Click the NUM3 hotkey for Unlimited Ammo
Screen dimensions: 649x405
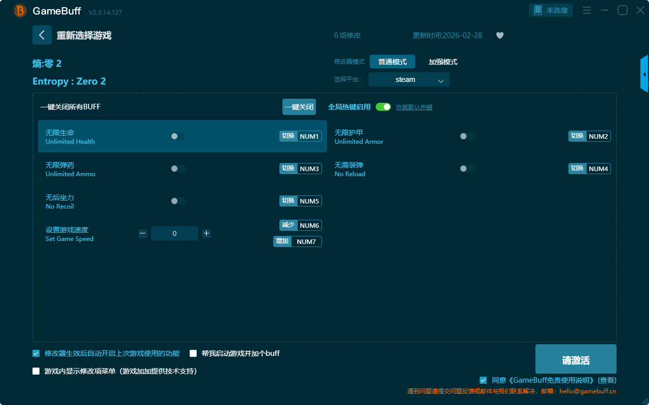309,169
